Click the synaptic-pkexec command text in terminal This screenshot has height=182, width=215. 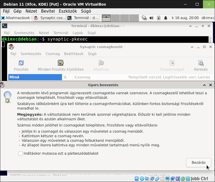click(x=68, y=39)
